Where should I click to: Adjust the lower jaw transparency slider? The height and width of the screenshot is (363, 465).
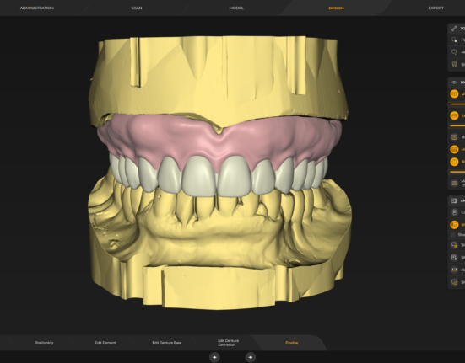click(x=457, y=125)
